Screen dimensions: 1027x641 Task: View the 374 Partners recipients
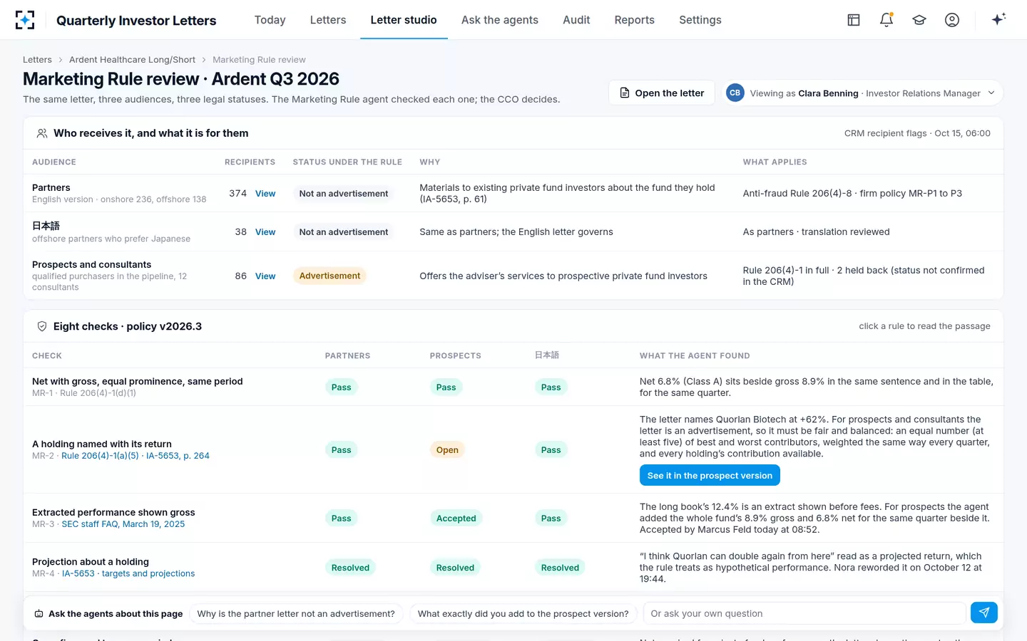(x=265, y=194)
